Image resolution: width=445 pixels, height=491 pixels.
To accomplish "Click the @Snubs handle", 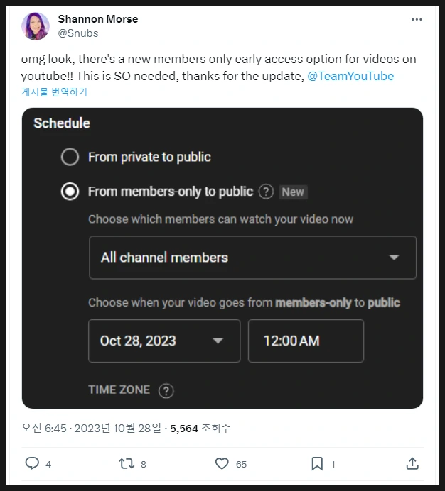I will click(78, 33).
